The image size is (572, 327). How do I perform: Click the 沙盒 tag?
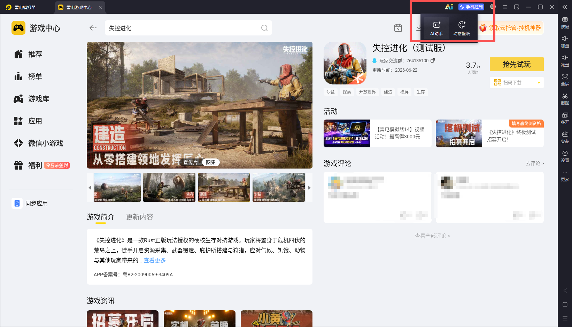[331, 92]
